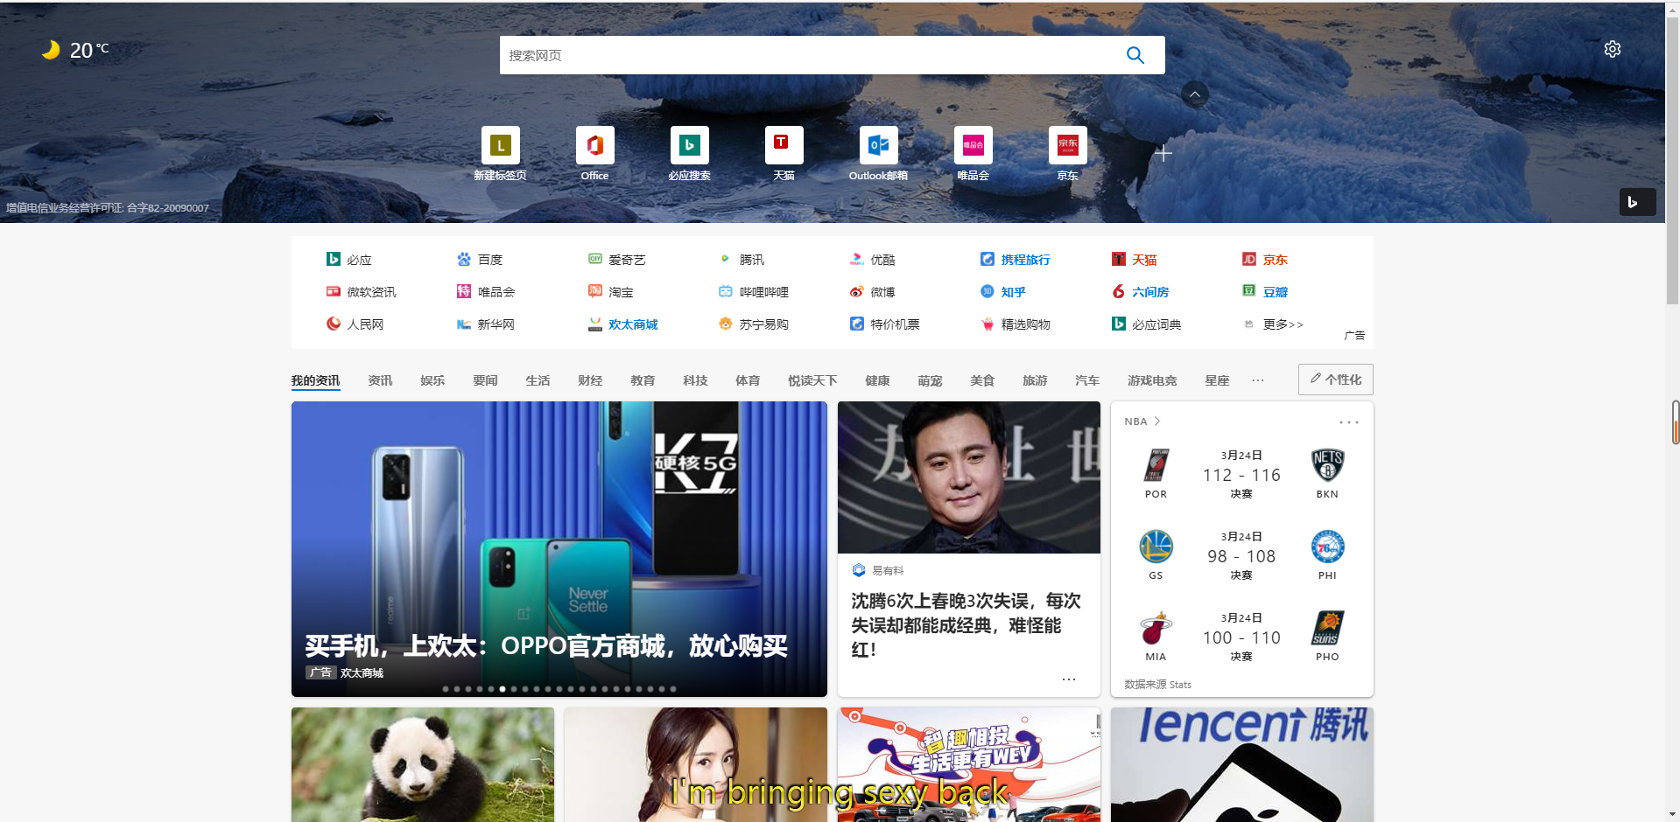The width and height of the screenshot is (1680, 822).
Task: Open 必应 site link
Action: point(349,260)
